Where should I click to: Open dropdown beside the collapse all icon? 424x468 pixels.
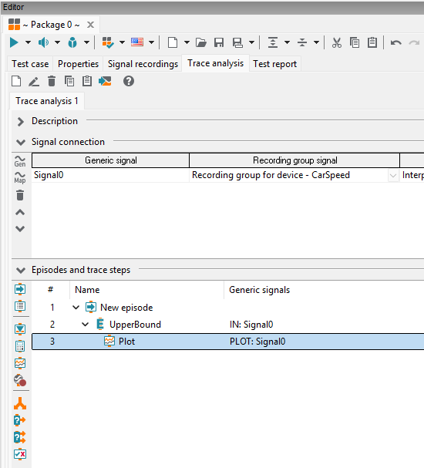[316, 42]
